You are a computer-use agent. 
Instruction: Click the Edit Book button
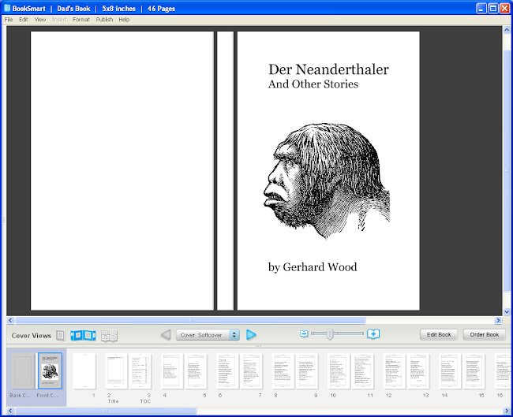[x=439, y=335]
